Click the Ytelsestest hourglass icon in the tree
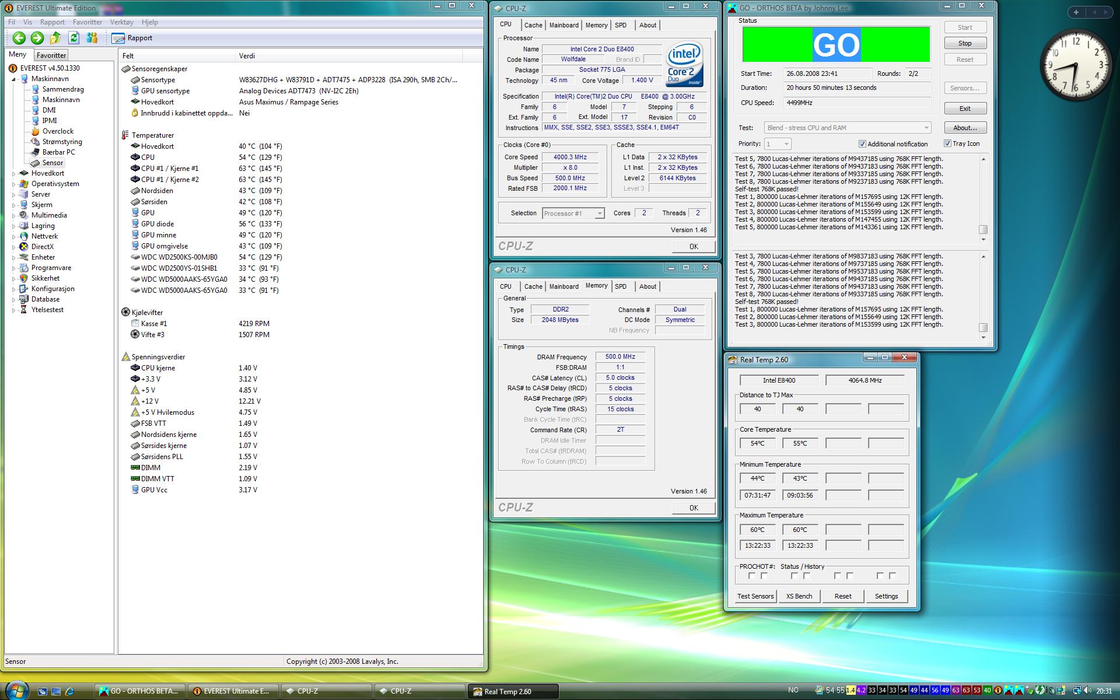Screen dimensions: 1120x700 [24, 310]
